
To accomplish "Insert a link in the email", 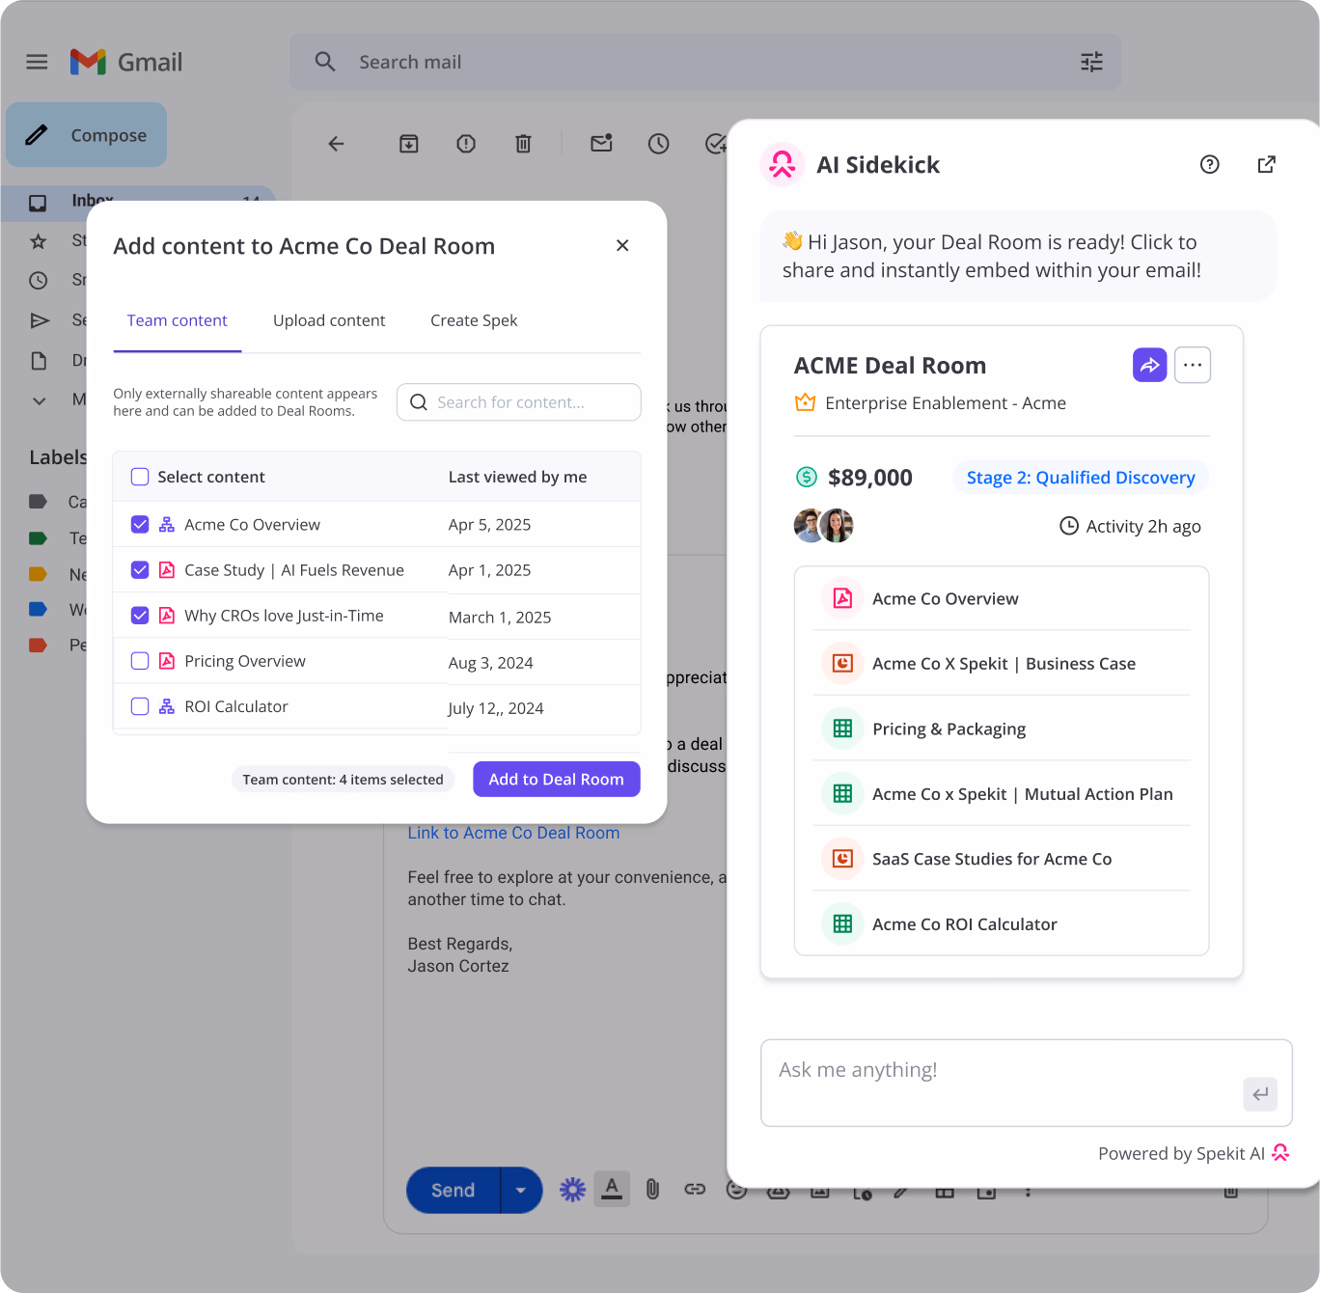I will (695, 1190).
